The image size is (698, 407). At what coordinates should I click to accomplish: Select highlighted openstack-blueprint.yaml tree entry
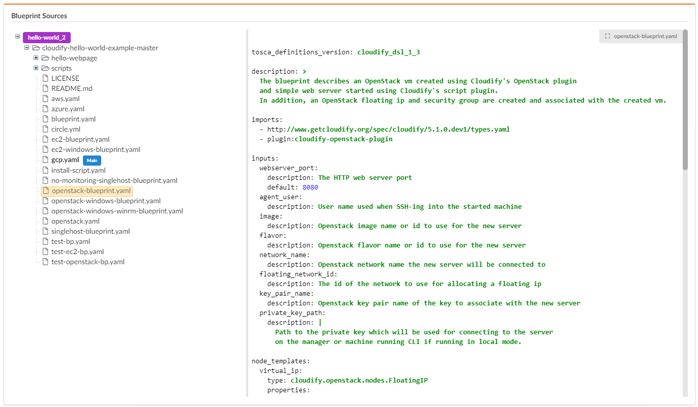point(86,191)
